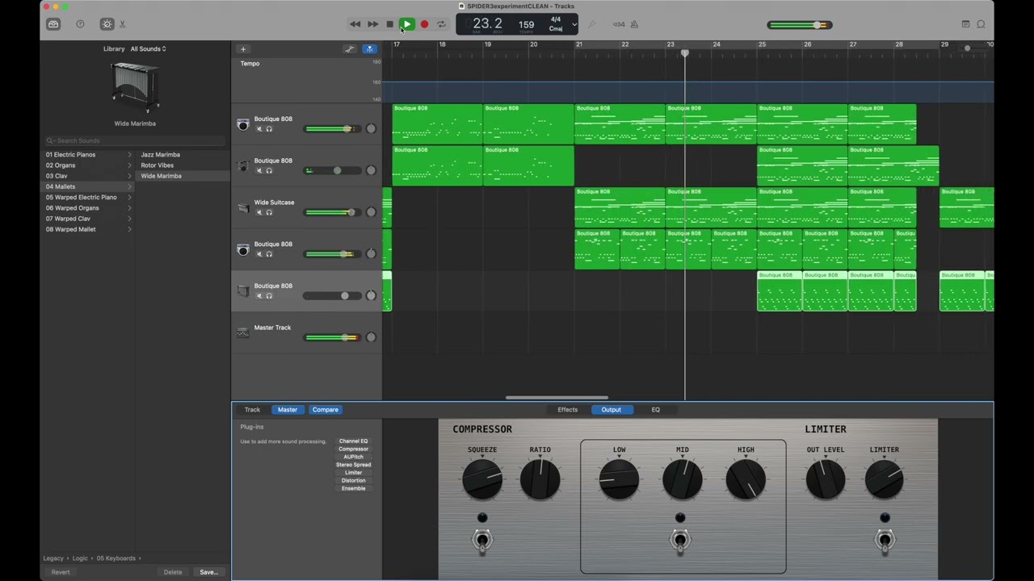
Task: Solo the Wide Suitcase track
Action: click(x=269, y=212)
